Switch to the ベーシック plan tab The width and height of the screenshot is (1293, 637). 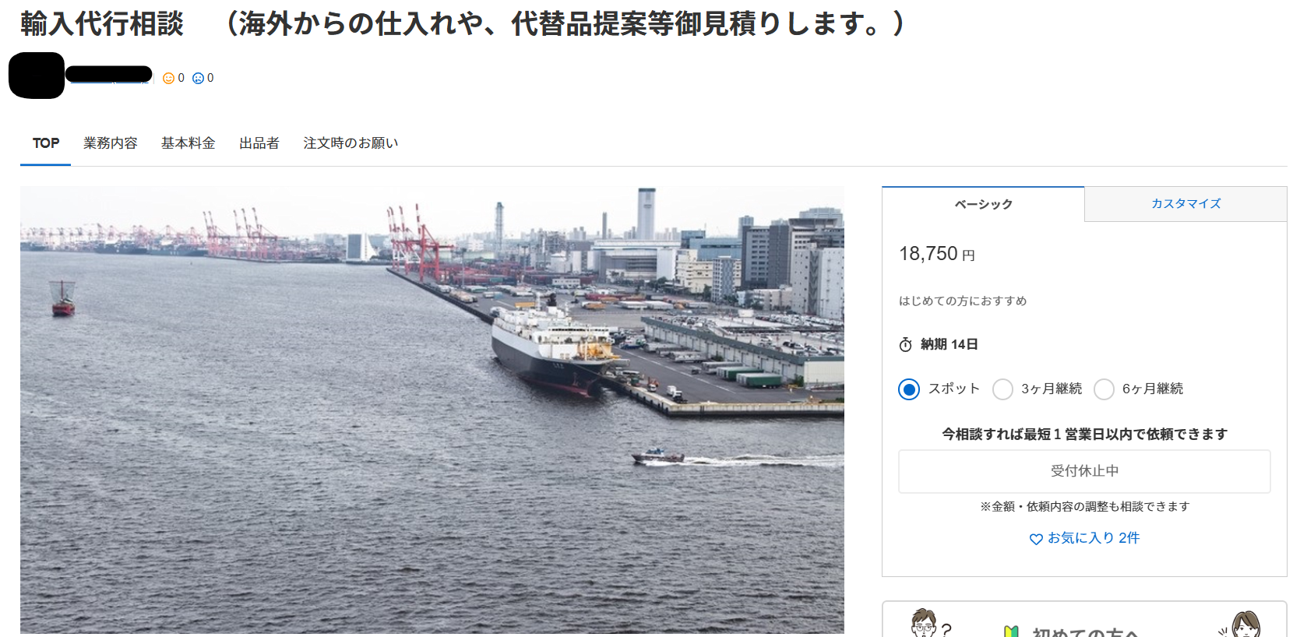pos(983,204)
